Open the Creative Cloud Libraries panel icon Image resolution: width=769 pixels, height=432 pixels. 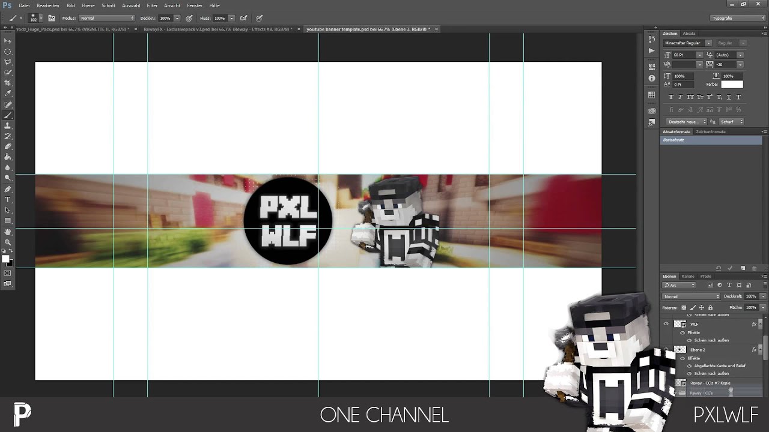pyautogui.click(x=652, y=111)
